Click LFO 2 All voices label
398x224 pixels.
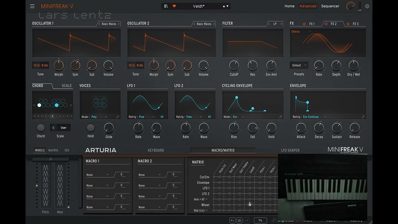click(x=209, y=117)
